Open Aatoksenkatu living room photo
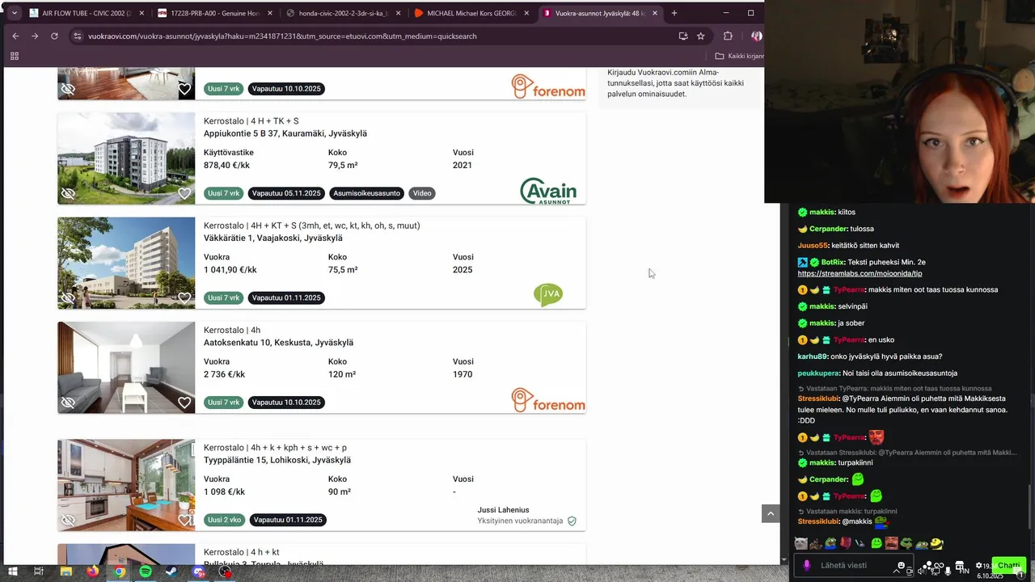This screenshot has width=1035, height=582. tap(126, 367)
